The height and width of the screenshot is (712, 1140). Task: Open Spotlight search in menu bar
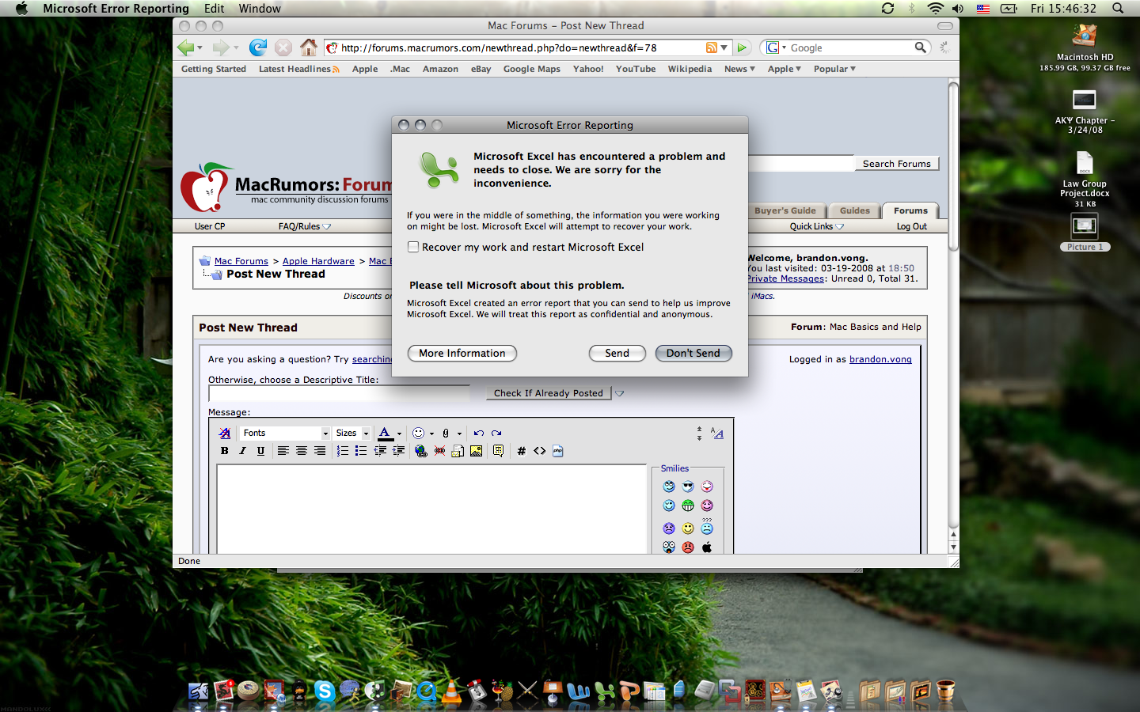[x=1118, y=8]
